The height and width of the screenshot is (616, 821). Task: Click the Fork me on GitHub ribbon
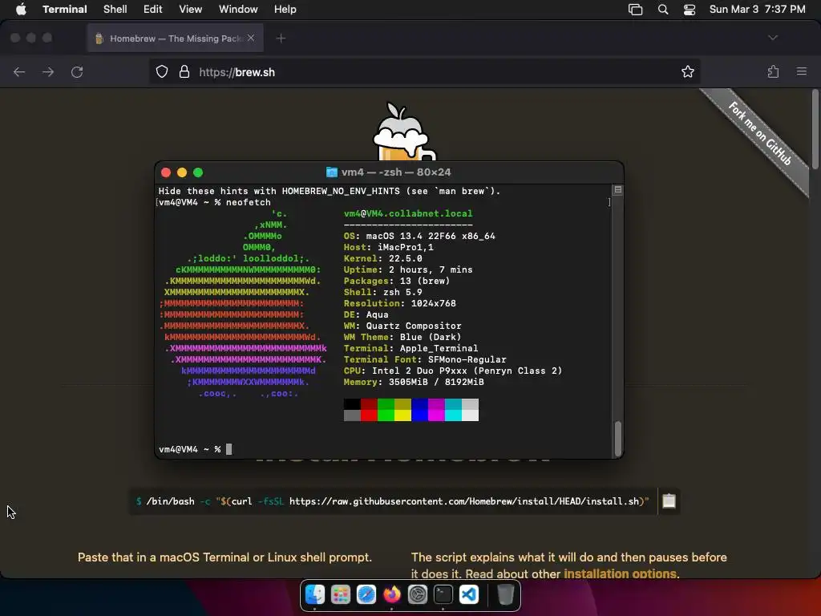759,134
